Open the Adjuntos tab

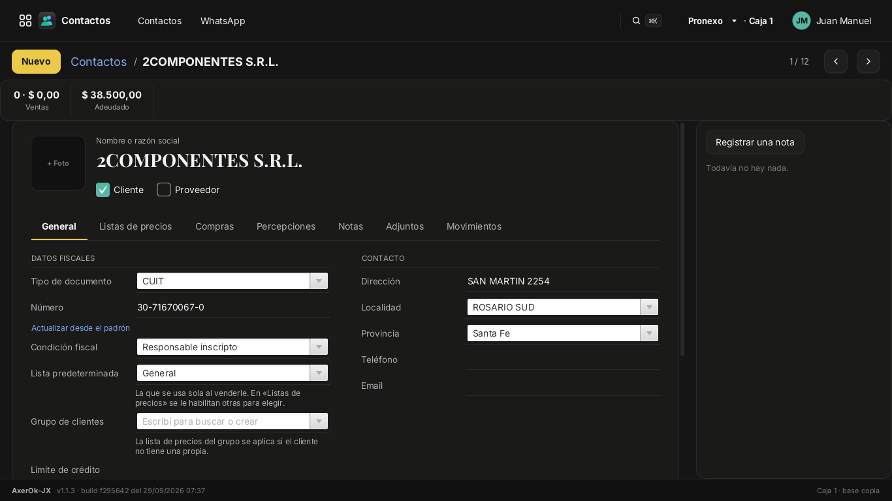(405, 226)
